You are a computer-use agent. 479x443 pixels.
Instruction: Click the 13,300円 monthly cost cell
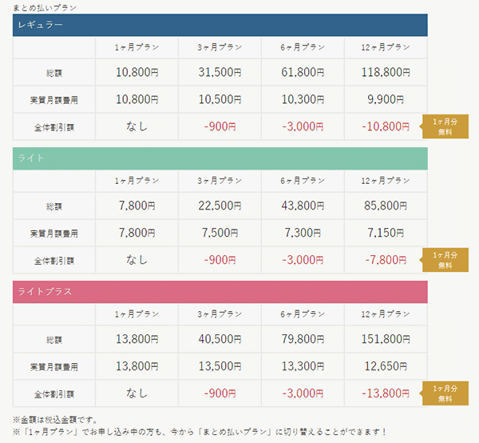click(x=303, y=366)
